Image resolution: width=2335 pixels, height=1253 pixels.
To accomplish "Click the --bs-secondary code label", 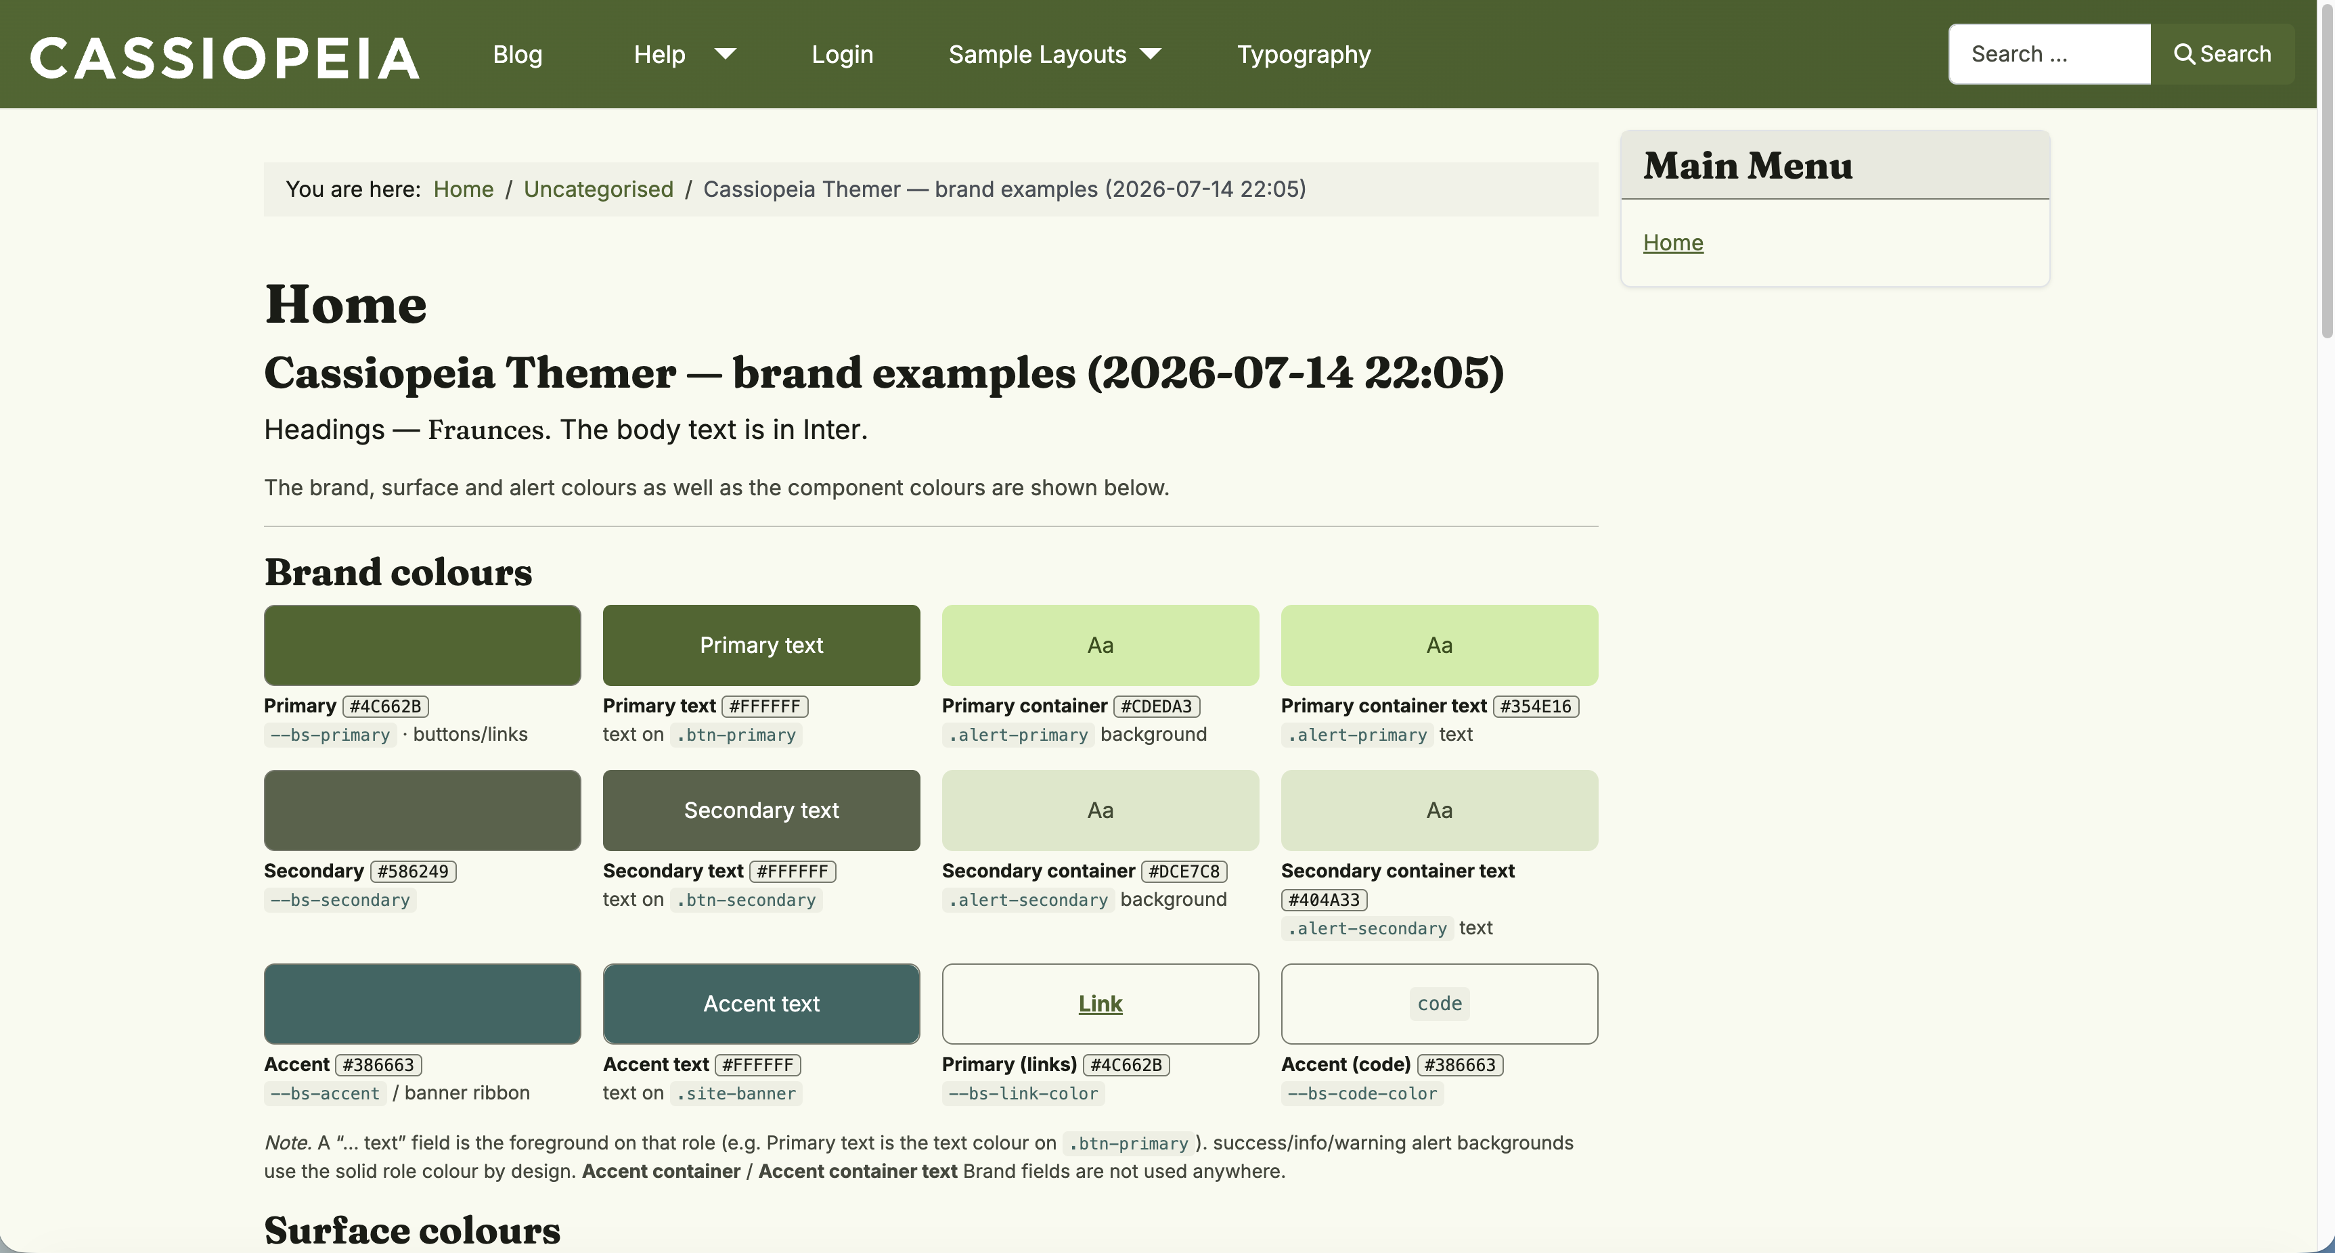I will tap(340, 900).
